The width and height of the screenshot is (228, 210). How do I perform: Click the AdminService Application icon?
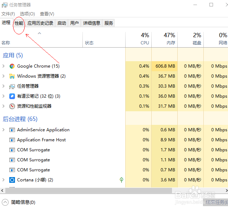(12, 130)
